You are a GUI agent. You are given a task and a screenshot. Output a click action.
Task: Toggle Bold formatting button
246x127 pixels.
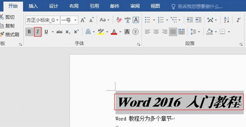(x=29, y=32)
